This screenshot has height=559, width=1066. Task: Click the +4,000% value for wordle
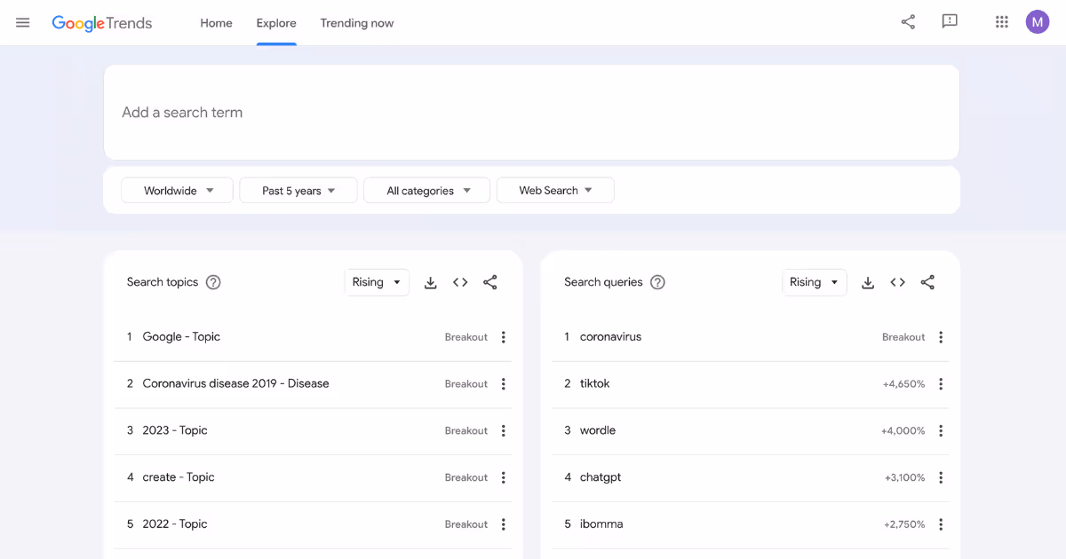[903, 430]
